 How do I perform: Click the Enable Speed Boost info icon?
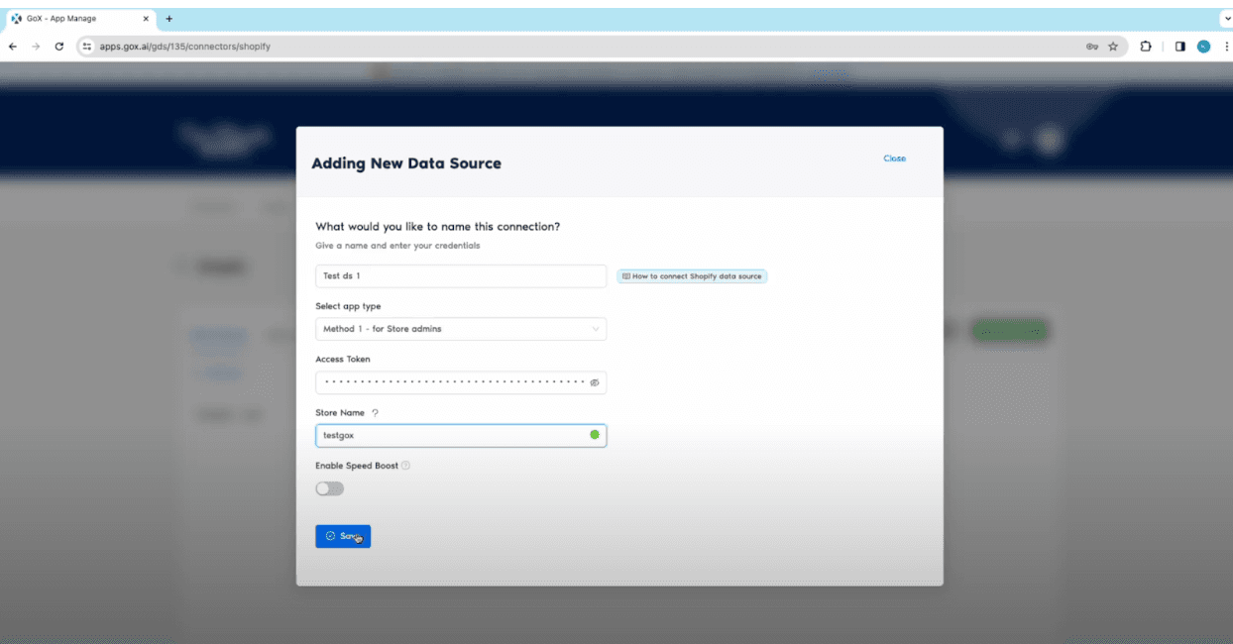point(405,466)
